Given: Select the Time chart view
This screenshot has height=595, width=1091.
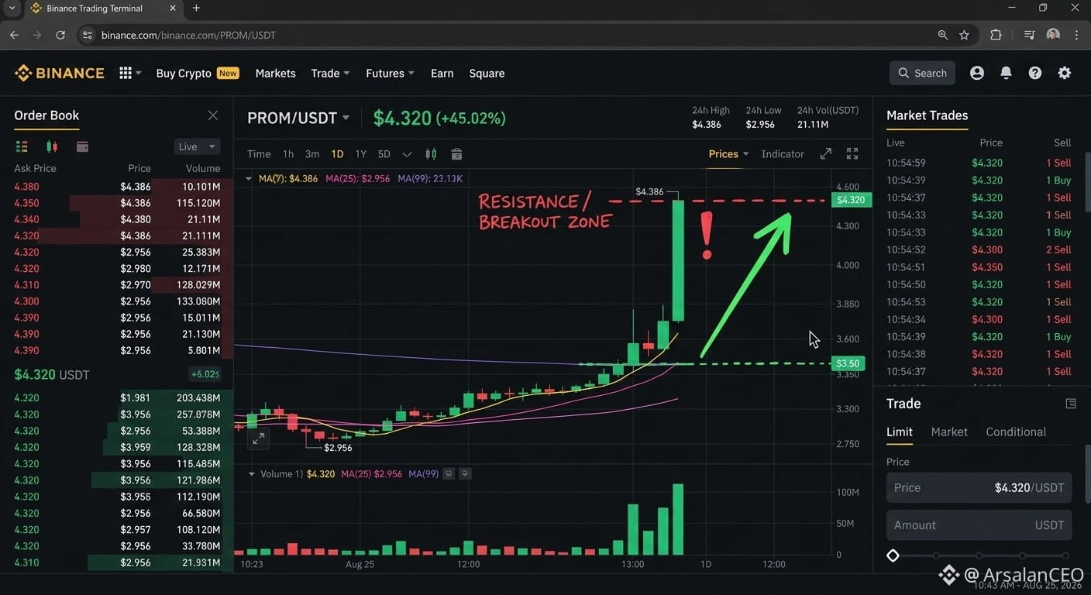Looking at the screenshot, I should click(x=259, y=154).
